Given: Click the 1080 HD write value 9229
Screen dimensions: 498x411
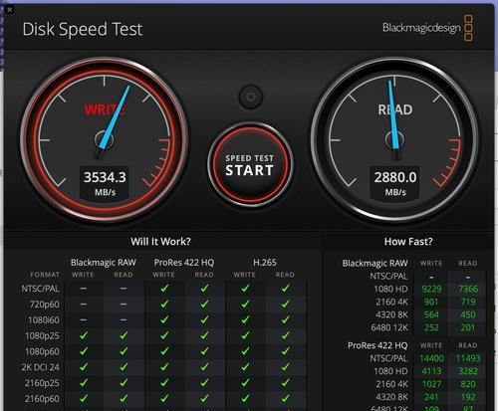Looking at the screenshot, I should pyautogui.click(x=431, y=289).
